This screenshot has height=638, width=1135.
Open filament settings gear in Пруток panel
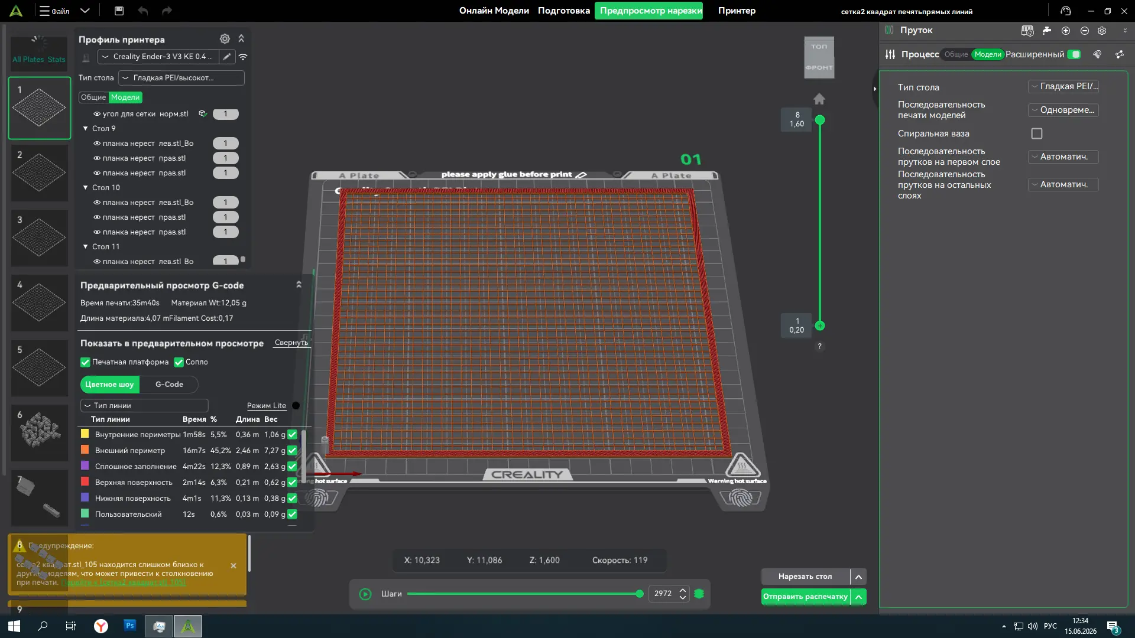point(1102,31)
